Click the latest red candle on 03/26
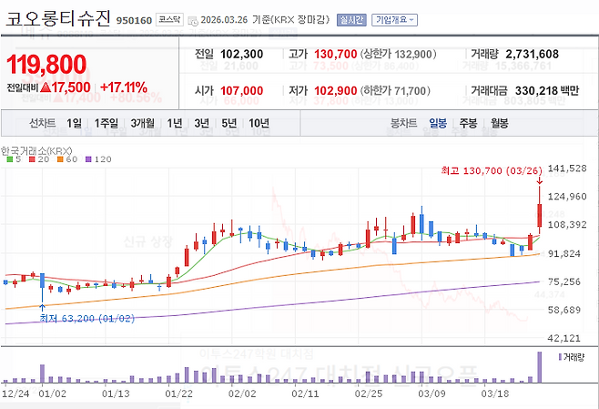 pyautogui.click(x=540, y=216)
